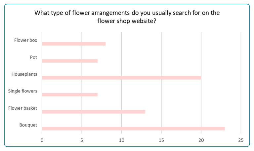
Task: Select the Houseplants bar
Action: (x=121, y=78)
